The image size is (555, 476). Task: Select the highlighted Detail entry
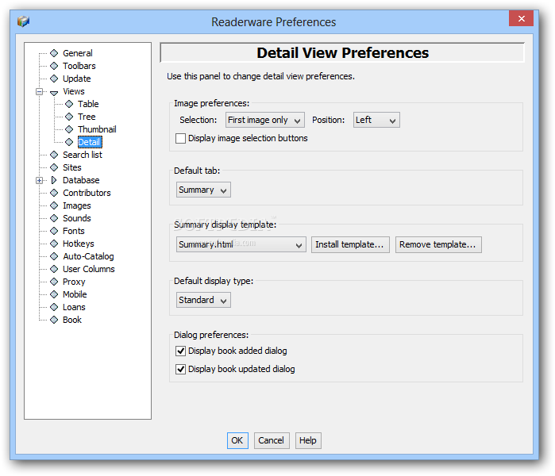click(x=90, y=142)
